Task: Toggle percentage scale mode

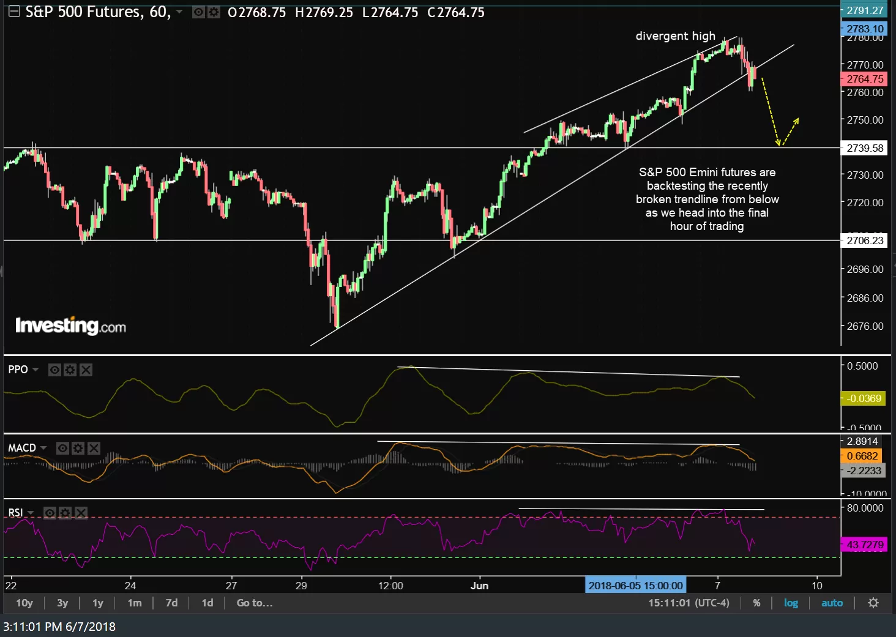Action: pyautogui.click(x=756, y=603)
